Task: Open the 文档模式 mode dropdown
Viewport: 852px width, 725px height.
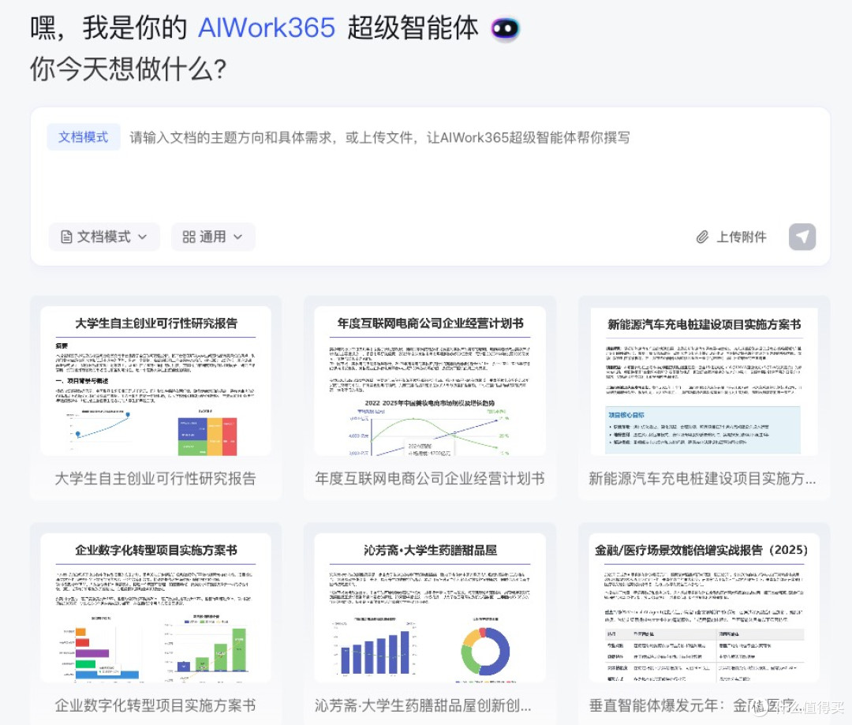Action: (104, 237)
